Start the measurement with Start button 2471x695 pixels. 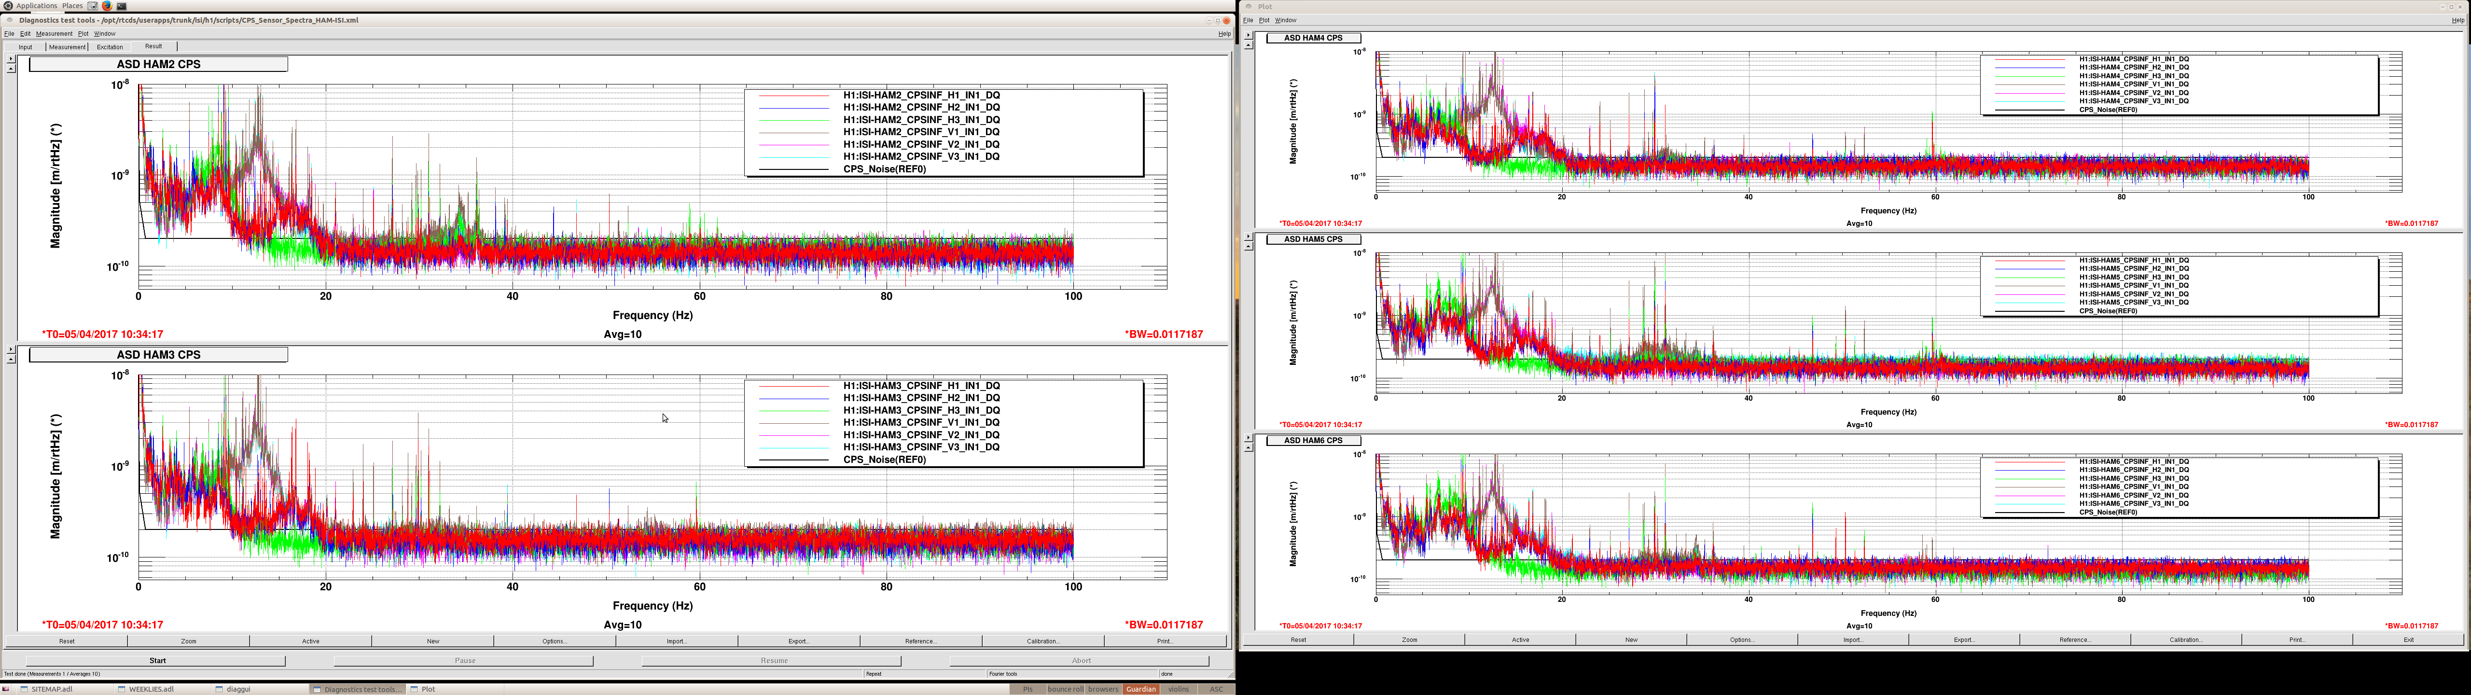pyautogui.click(x=157, y=660)
